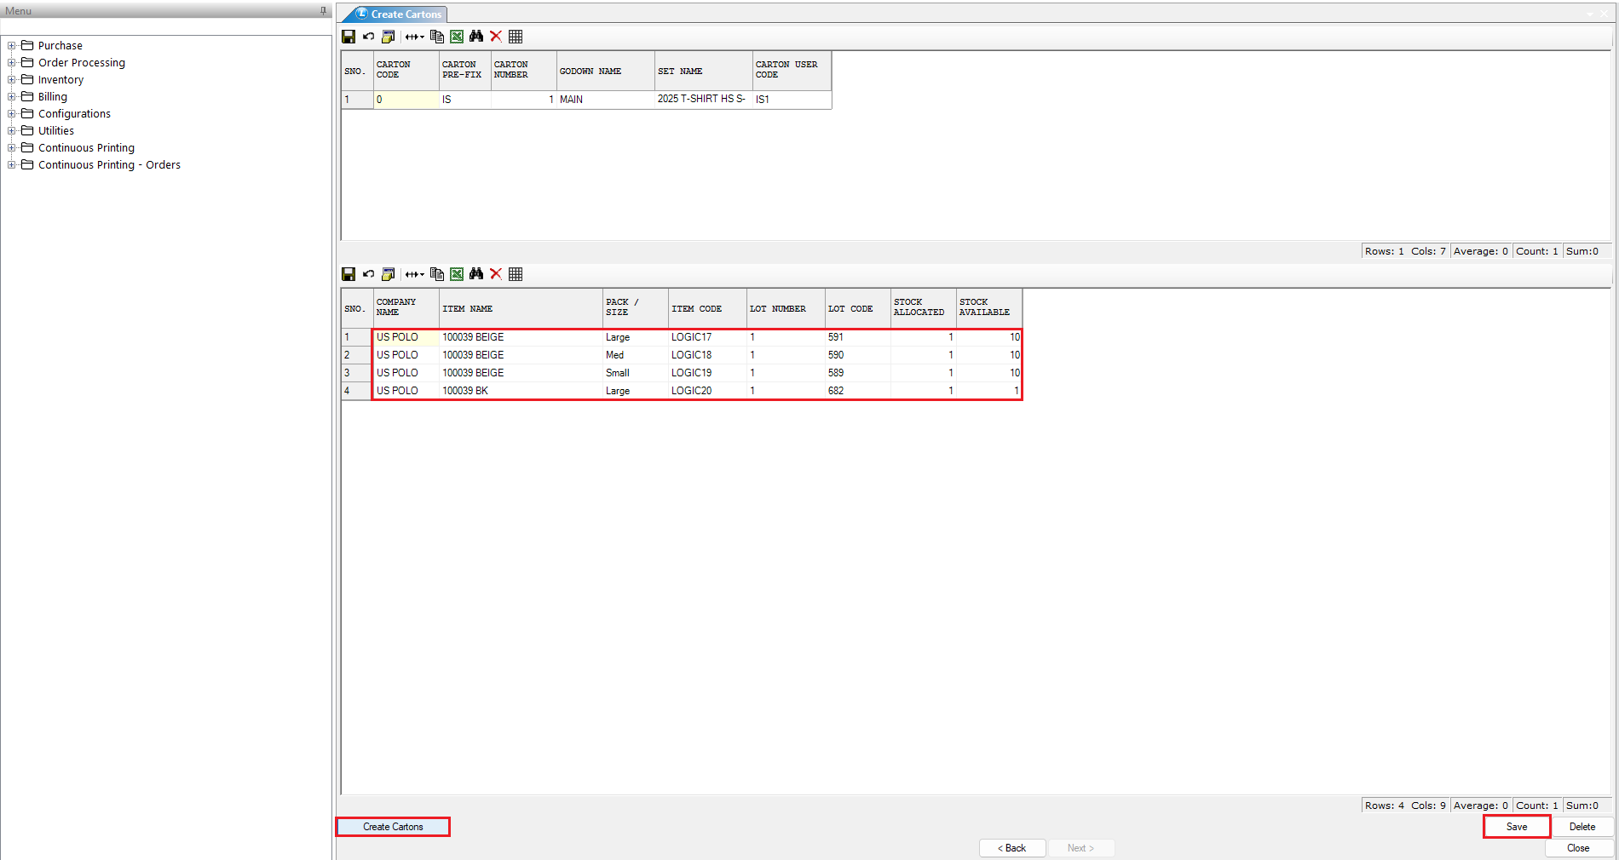Select the Create Cartons tab
This screenshot has height=860, width=1619.
pos(399,14)
